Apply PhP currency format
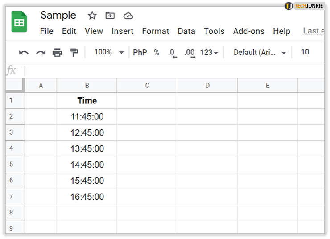This screenshot has width=330, height=239. tap(140, 53)
